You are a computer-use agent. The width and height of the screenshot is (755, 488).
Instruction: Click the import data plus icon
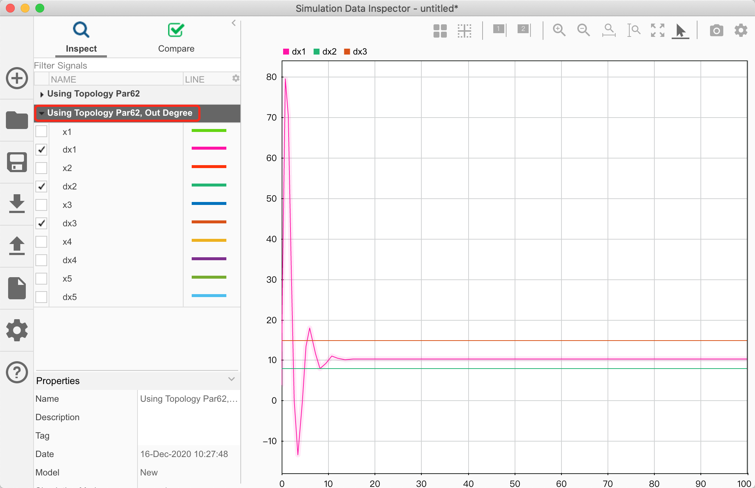(x=17, y=78)
